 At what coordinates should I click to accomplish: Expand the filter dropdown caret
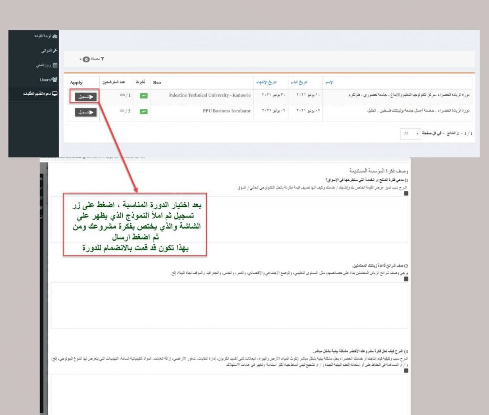point(81,59)
